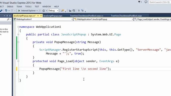Collapse the PopupMessage method block
The height and width of the screenshot is (96, 171).
pos(18,42)
